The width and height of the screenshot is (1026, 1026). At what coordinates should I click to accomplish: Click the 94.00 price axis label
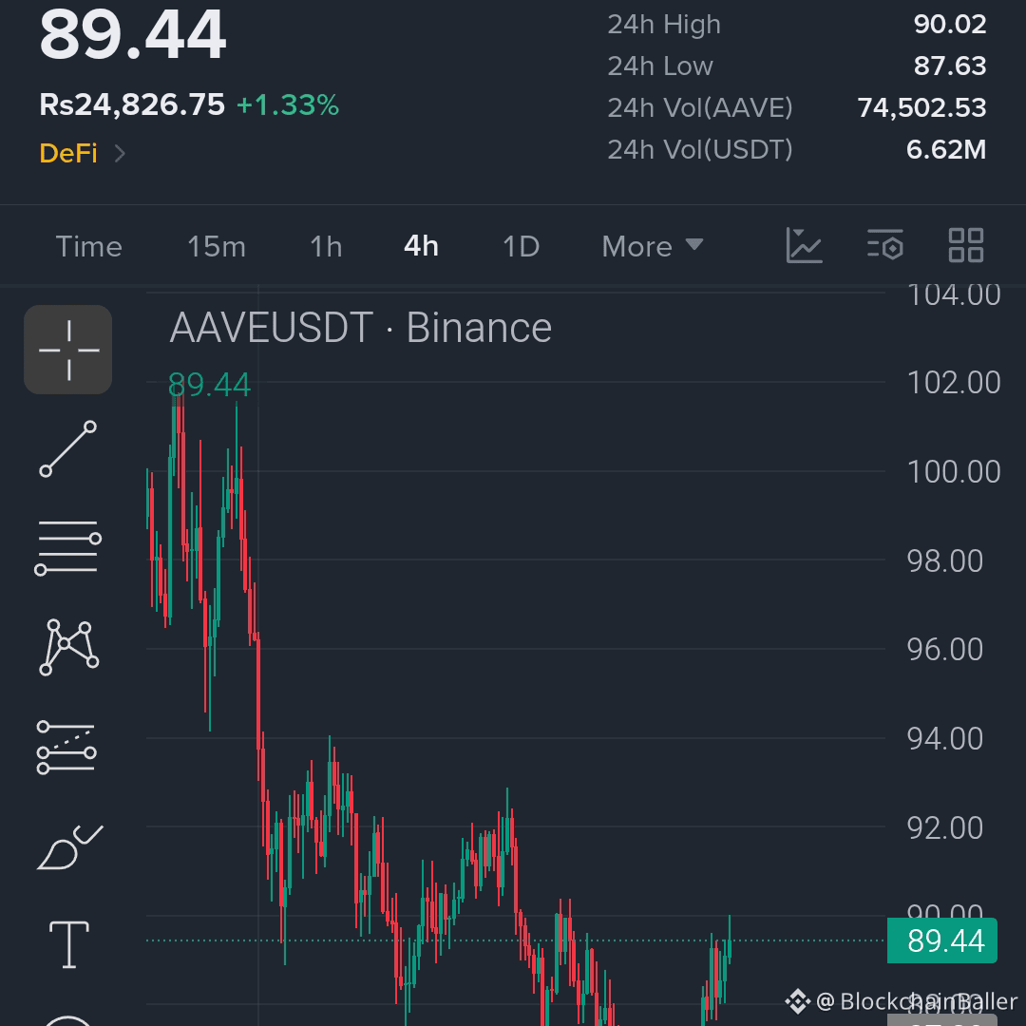pos(945,739)
